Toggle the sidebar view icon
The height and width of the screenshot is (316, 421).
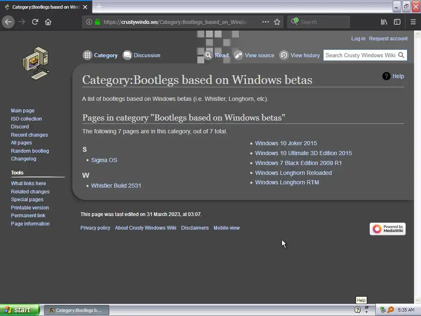[x=397, y=22]
